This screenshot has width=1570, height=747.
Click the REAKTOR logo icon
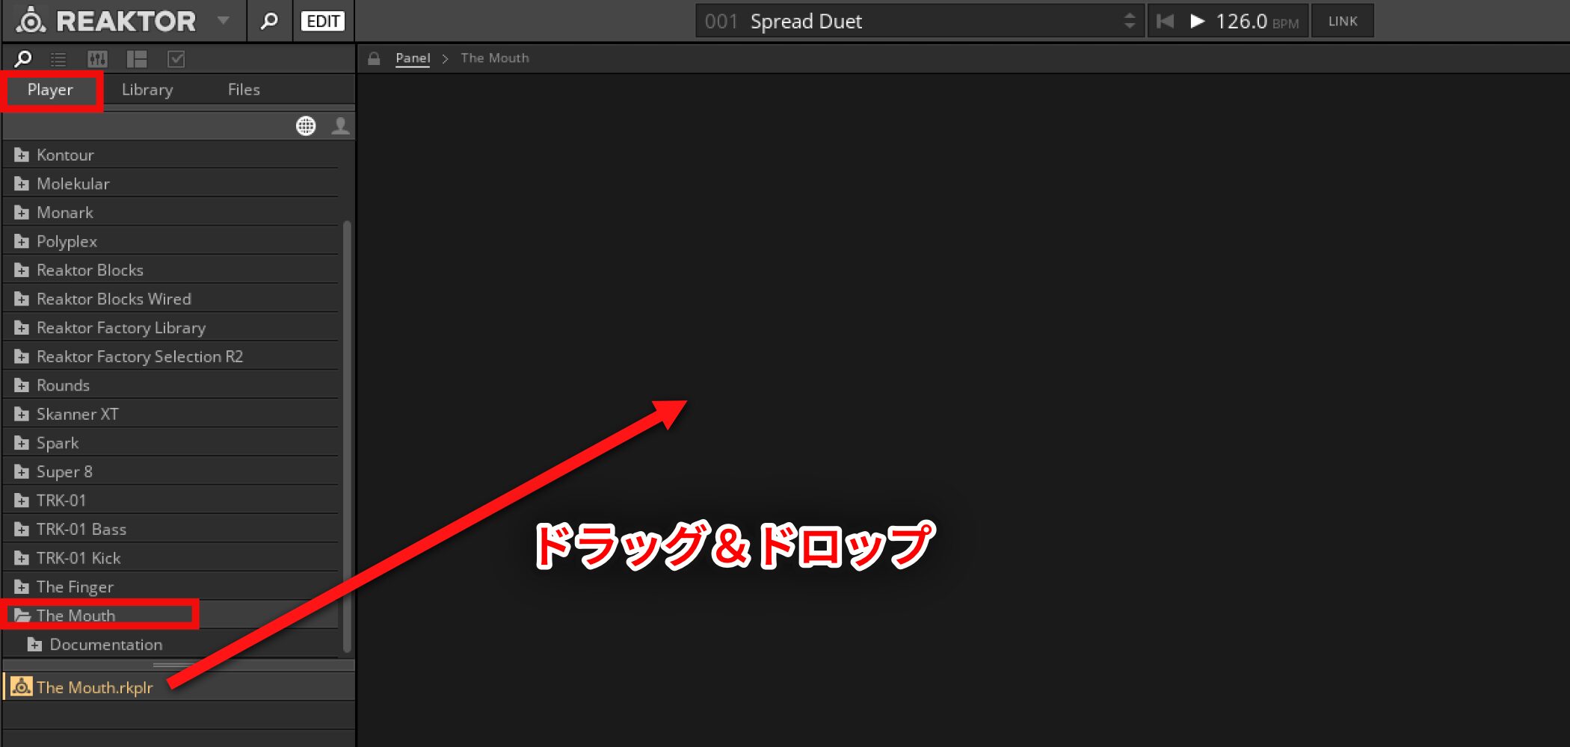coord(31,20)
